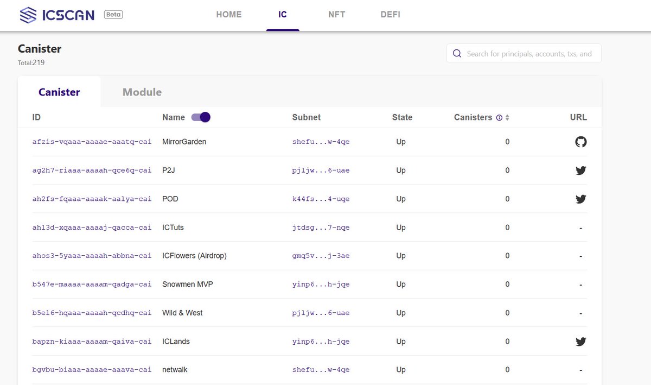Screen dimensions: 651x385
Task: Click the search magnifier icon
Action: tap(457, 53)
